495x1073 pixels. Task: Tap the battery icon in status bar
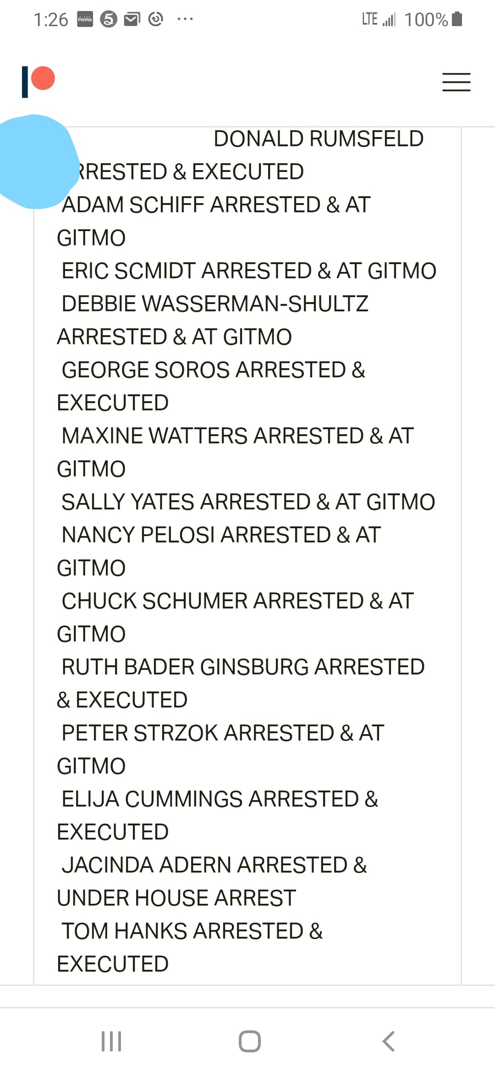click(457, 19)
